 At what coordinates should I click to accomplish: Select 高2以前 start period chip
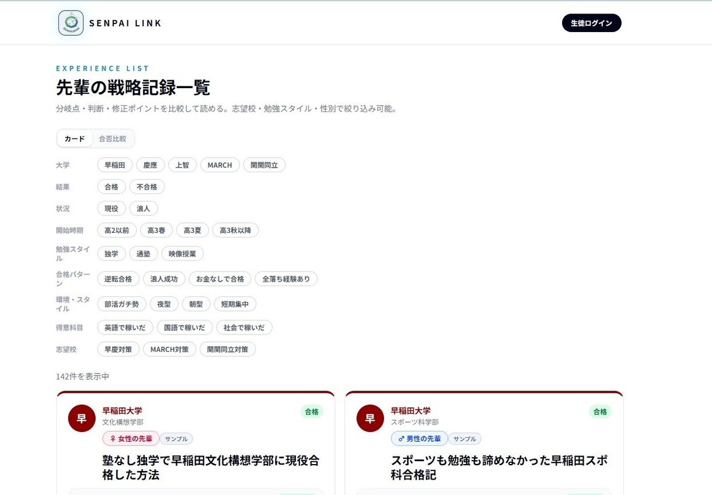coord(117,230)
